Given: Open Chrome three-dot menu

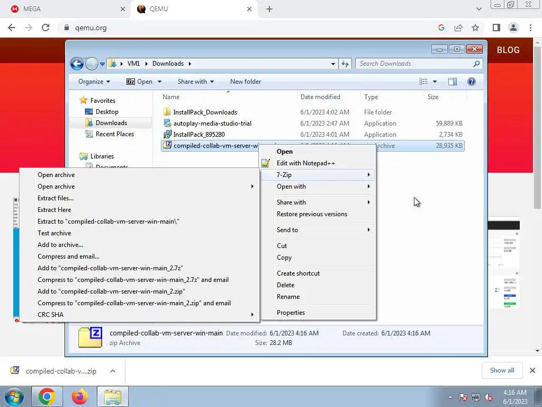Looking at the screenshot, I should (530, 28).
